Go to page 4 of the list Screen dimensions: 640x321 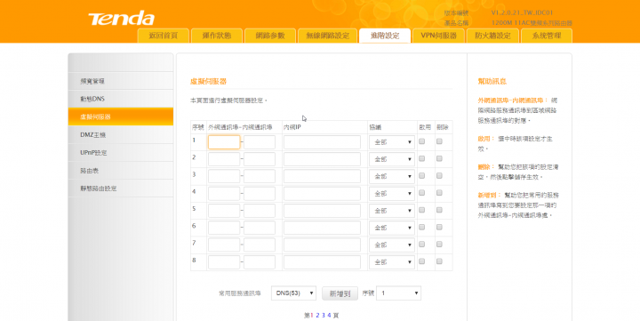(x=329, y=316)
